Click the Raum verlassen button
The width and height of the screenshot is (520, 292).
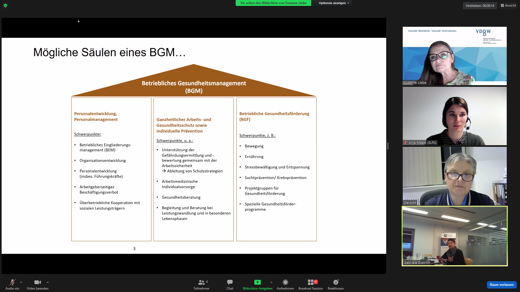point(501,285)
